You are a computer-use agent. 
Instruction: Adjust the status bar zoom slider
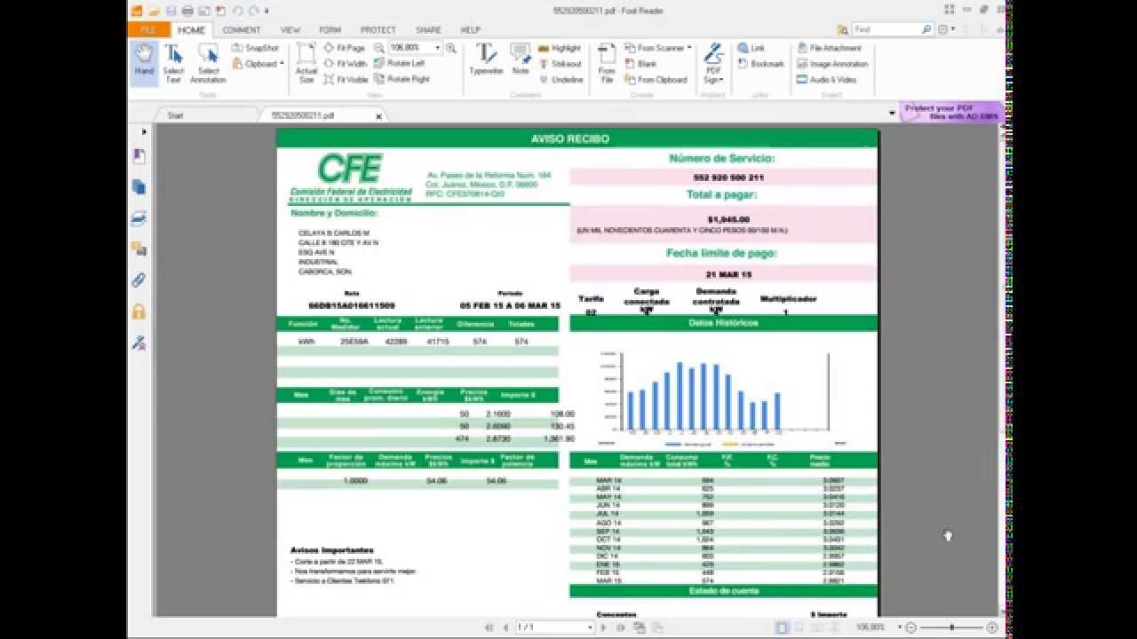[x=950, y=627]
